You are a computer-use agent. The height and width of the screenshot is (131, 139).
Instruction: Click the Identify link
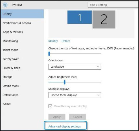click(x=53, y=41)
